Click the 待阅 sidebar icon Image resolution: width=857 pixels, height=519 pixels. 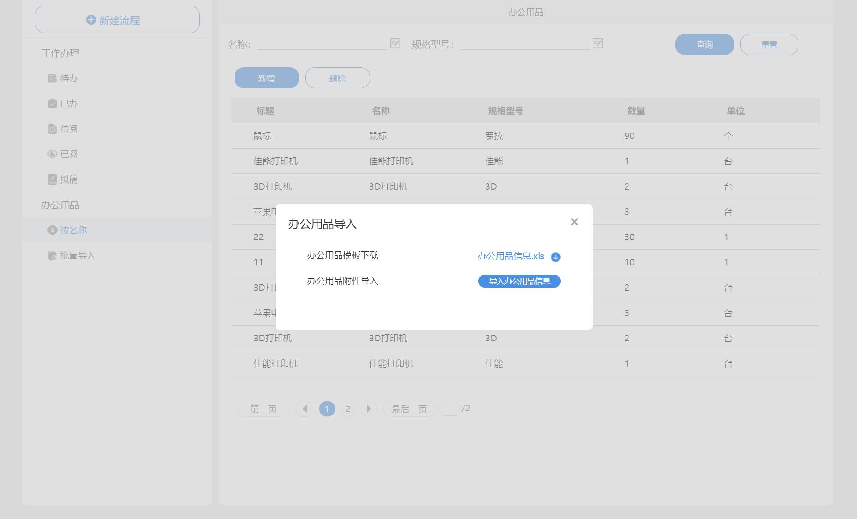pos(52,129)
